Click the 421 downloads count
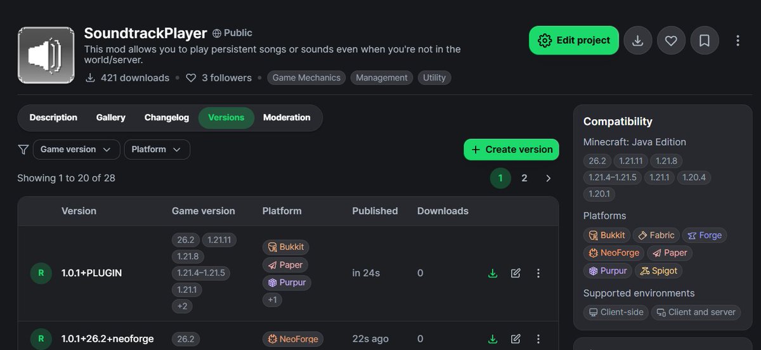The width and height of the screenshot is (761, 350). point(127,78)
